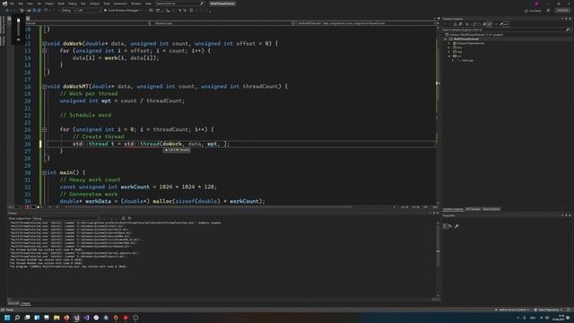The height and width of the screenshot is (323, 574).
Task: Collapse the doWorkMT function fold toggle
Action: (x=44, y=87)
